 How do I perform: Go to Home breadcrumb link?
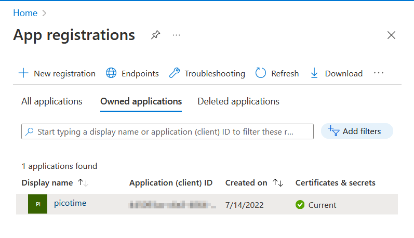[25, 13]
